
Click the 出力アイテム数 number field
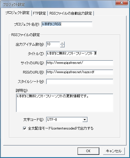53,44
